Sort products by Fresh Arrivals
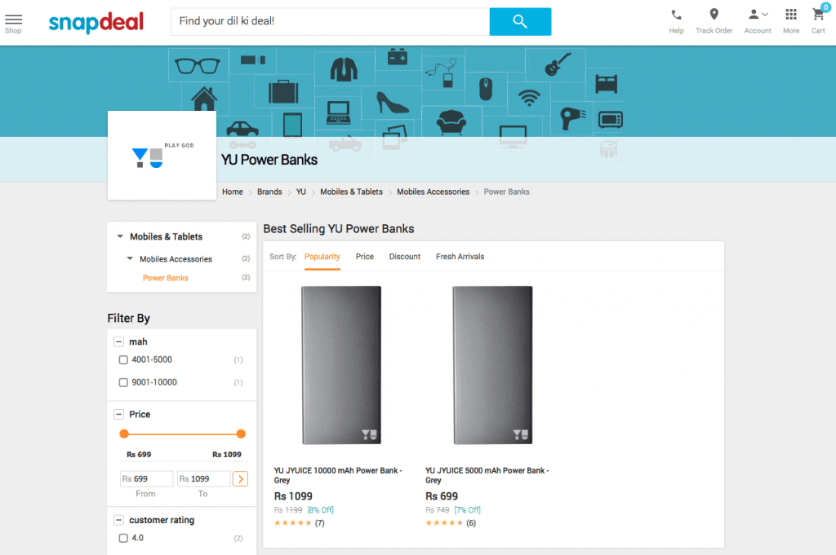The height and width of the screenshot is (555, 836). [x=460, y=257]
